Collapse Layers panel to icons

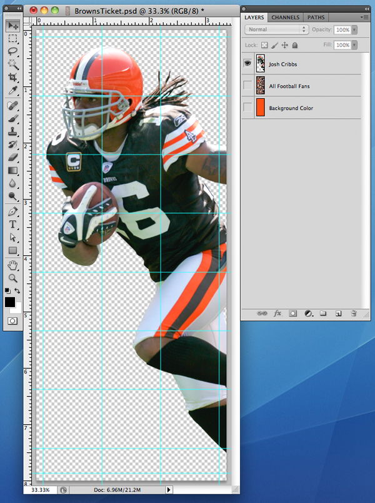367,9
